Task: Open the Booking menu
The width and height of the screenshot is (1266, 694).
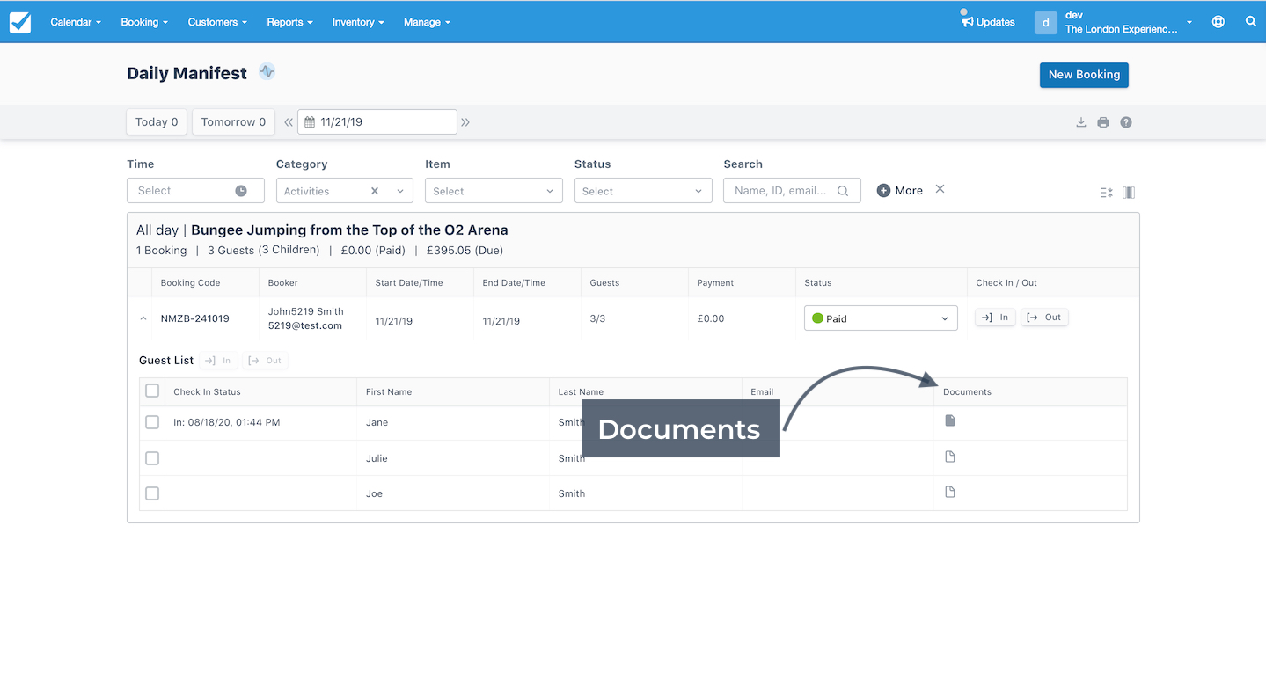Action: pos(144,22)
